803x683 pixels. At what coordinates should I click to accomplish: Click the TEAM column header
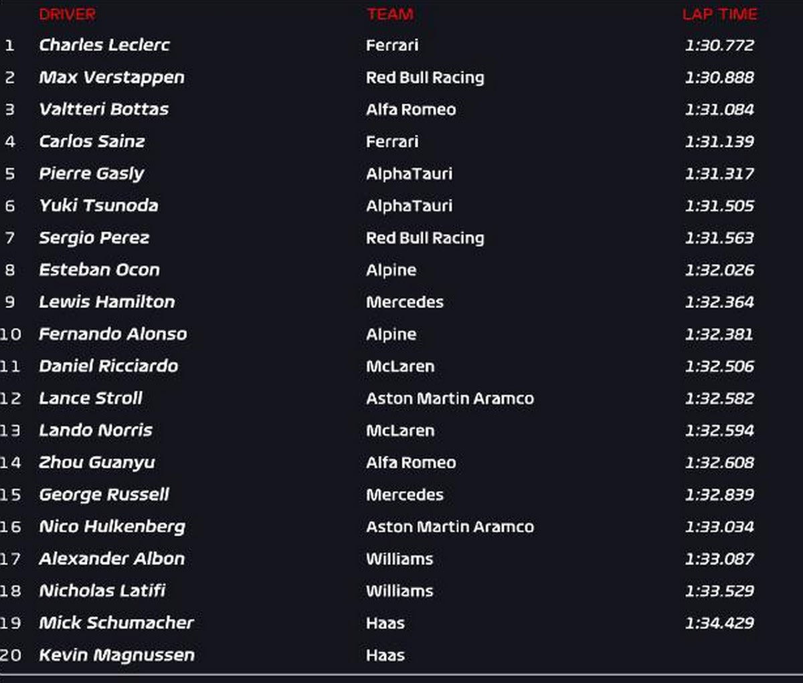389,14
